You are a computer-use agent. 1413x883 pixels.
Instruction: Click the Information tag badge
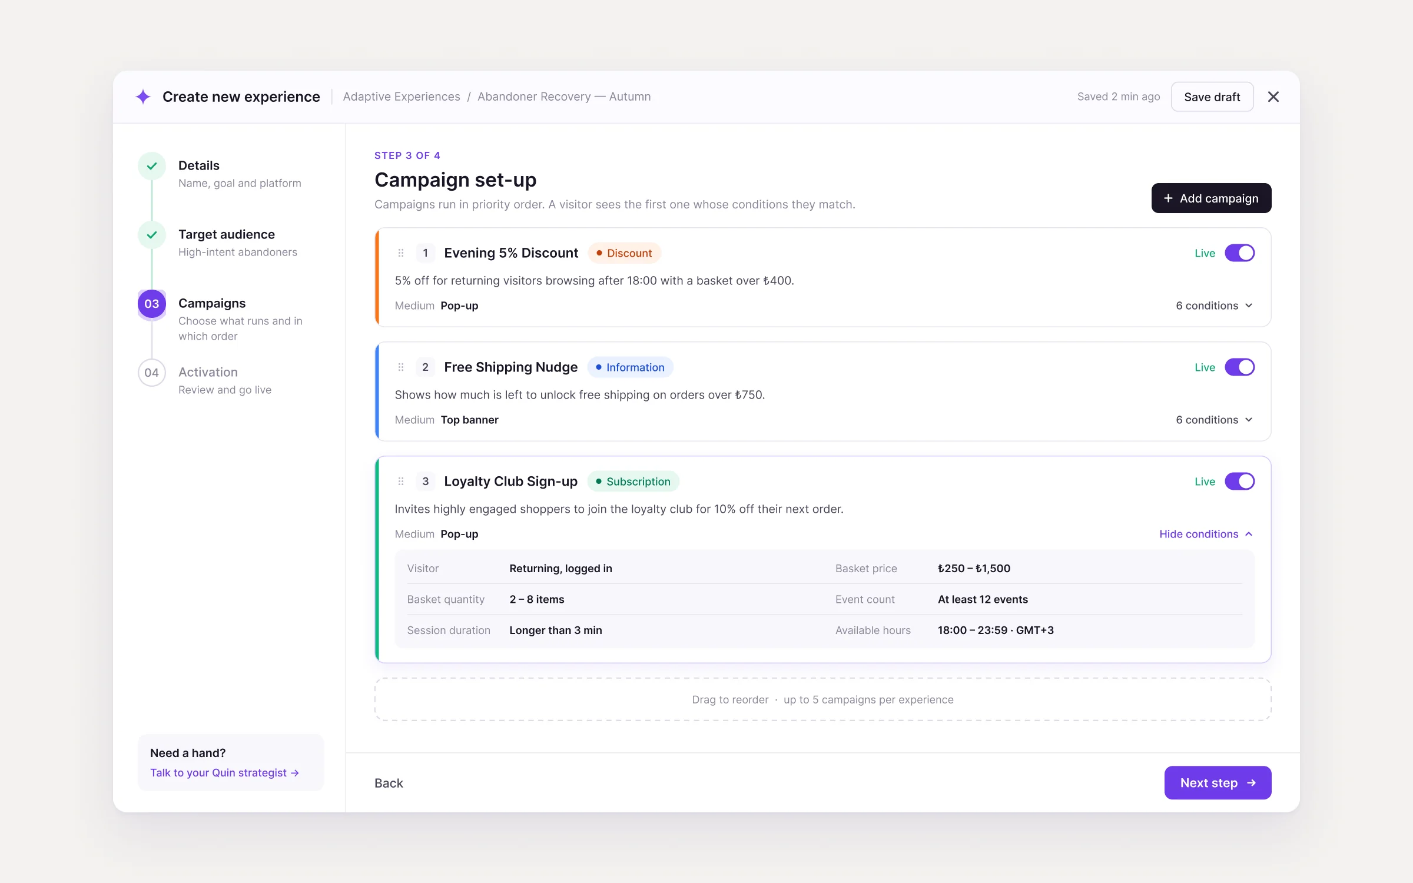point(630,367)
